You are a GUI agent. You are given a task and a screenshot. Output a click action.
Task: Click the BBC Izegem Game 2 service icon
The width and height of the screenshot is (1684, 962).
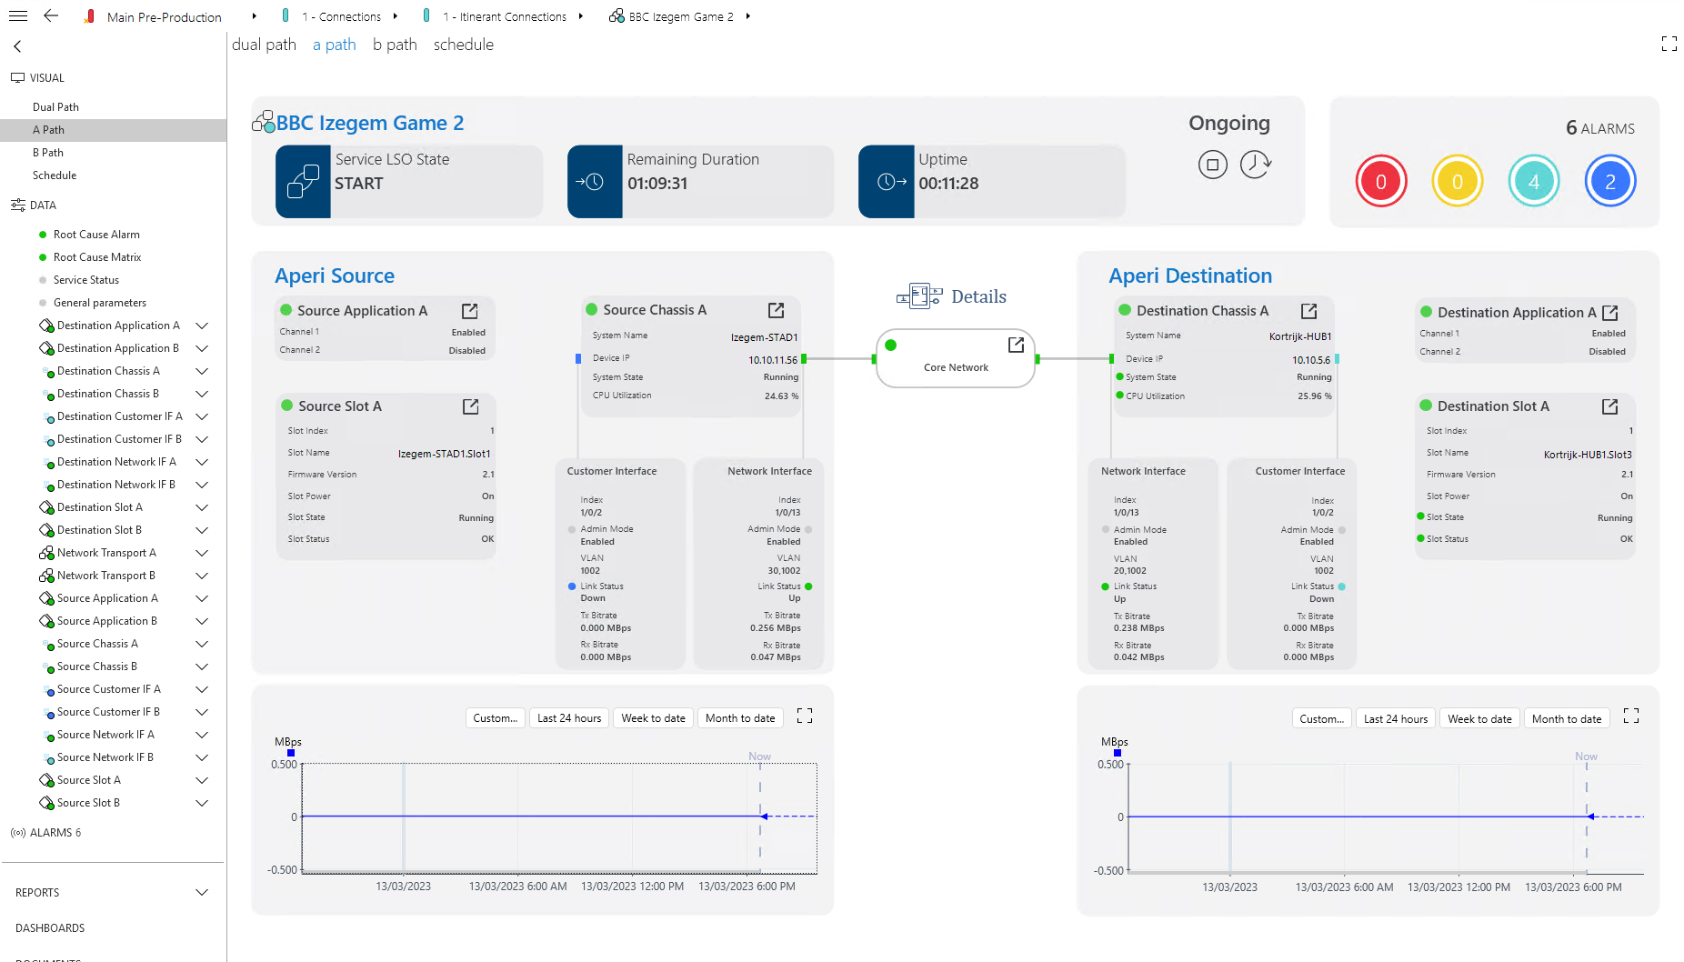(x=264, y=122)
